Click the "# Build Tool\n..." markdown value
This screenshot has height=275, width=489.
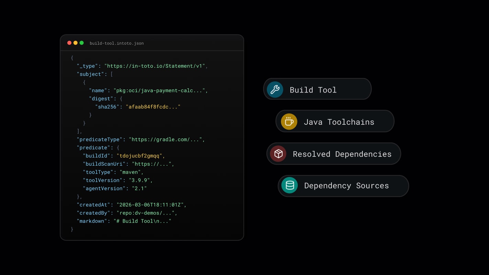[x=142, y=221]
